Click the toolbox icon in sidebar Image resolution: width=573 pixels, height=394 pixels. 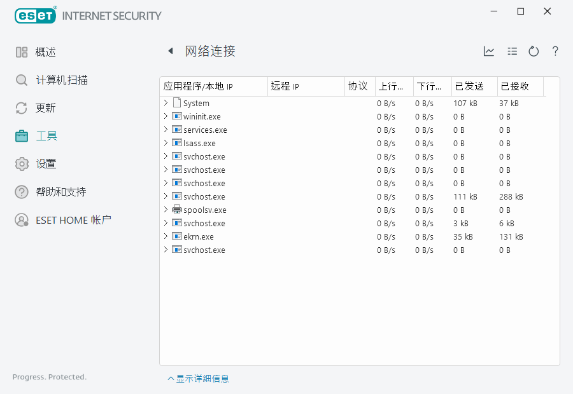coord(22,136)
